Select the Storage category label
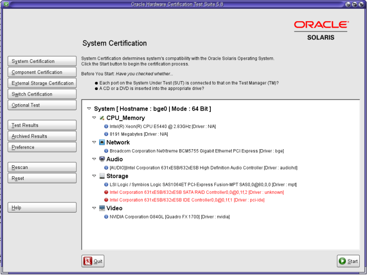This screenshot has height=275, width=367. tap(117, 176)
